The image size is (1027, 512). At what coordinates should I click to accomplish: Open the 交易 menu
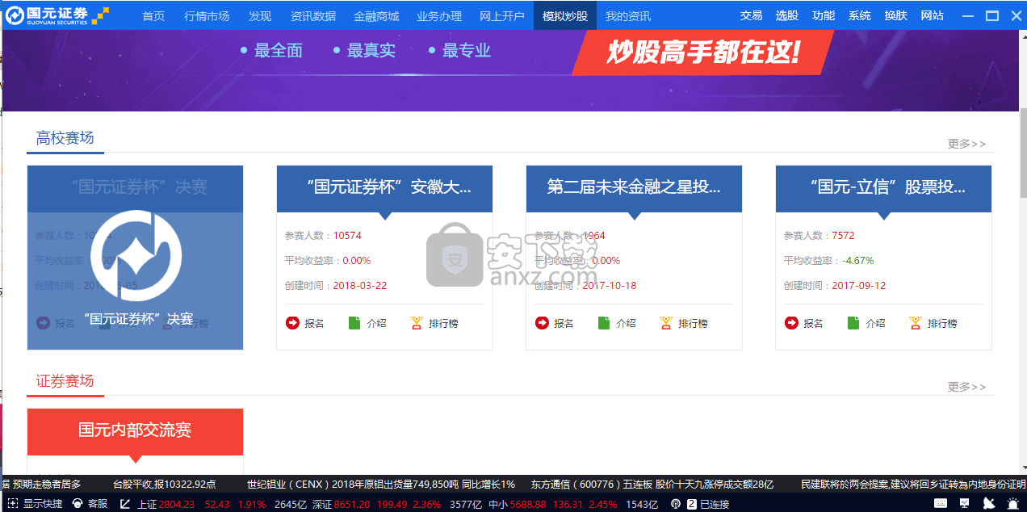pyautogui.click(x=751, y=15)
